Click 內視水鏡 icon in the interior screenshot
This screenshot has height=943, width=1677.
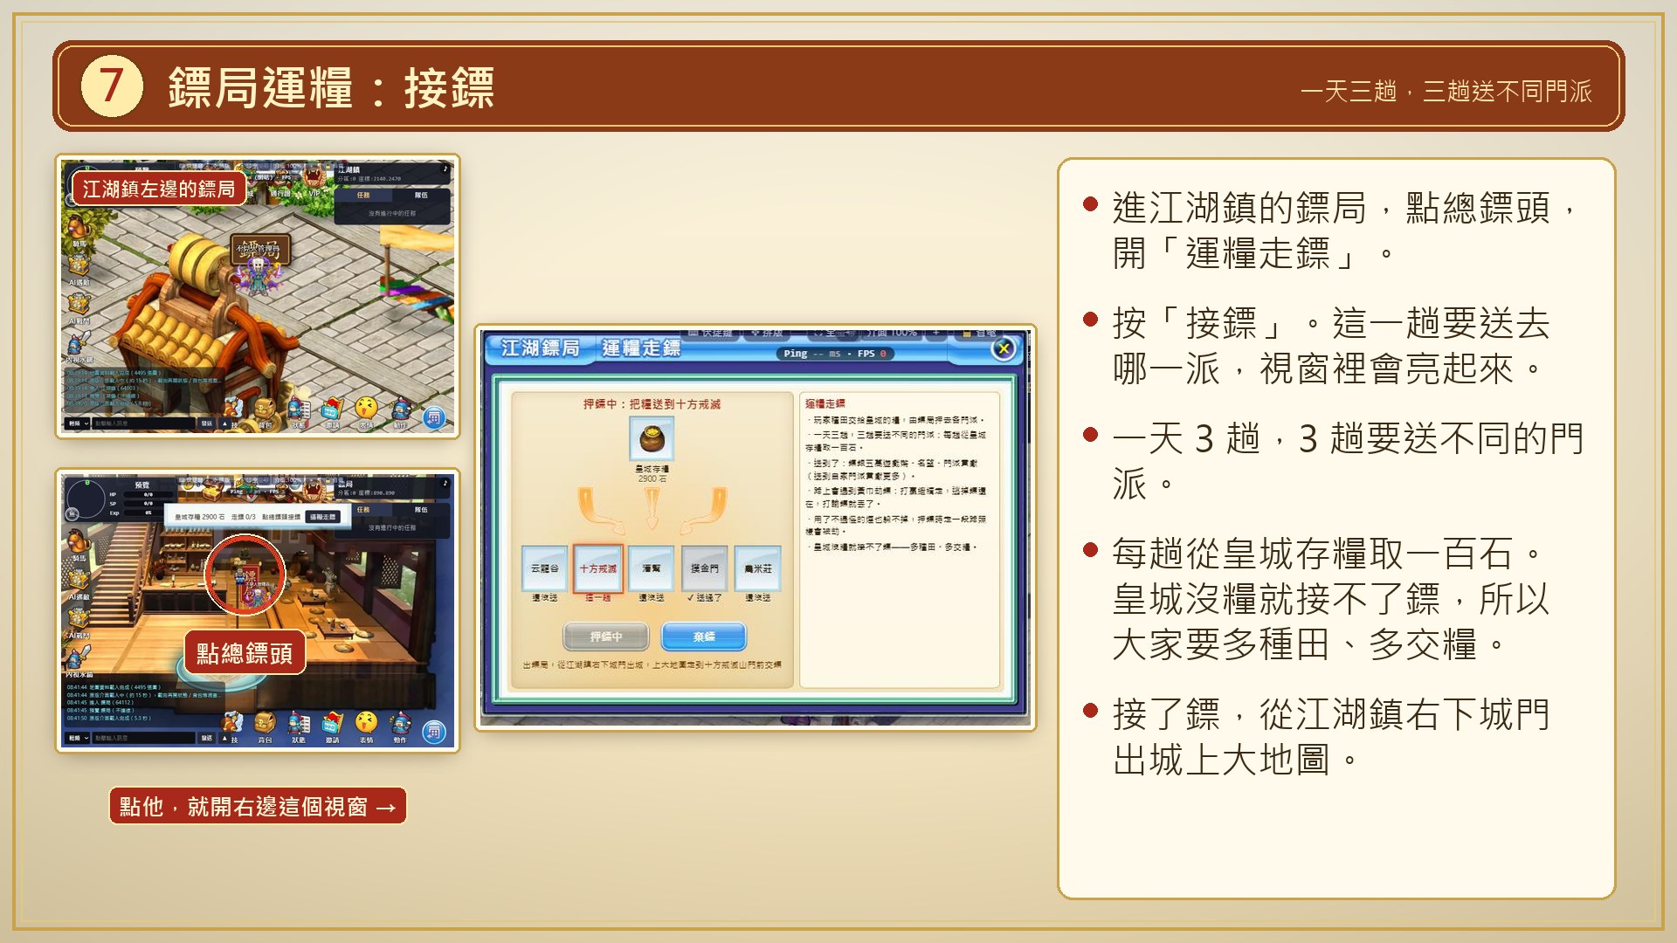tap(79, 657)
